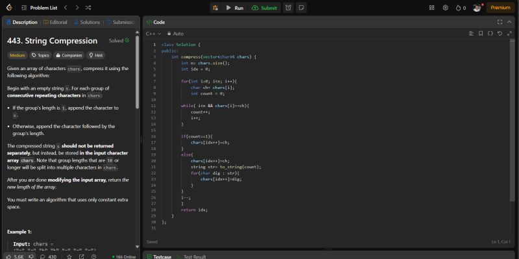Open the code braces snippet icon

[490, 34]
